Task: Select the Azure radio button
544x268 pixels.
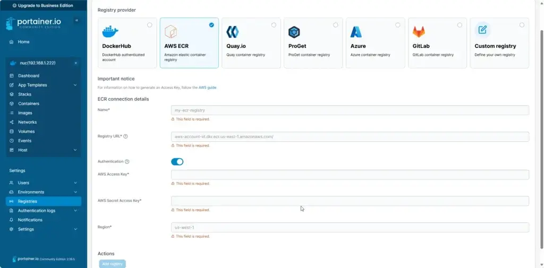Action: pos(397,25)
